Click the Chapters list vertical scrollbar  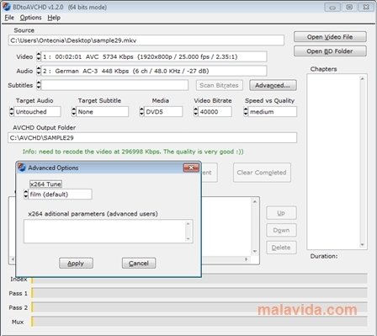click(x=362, y=162)
